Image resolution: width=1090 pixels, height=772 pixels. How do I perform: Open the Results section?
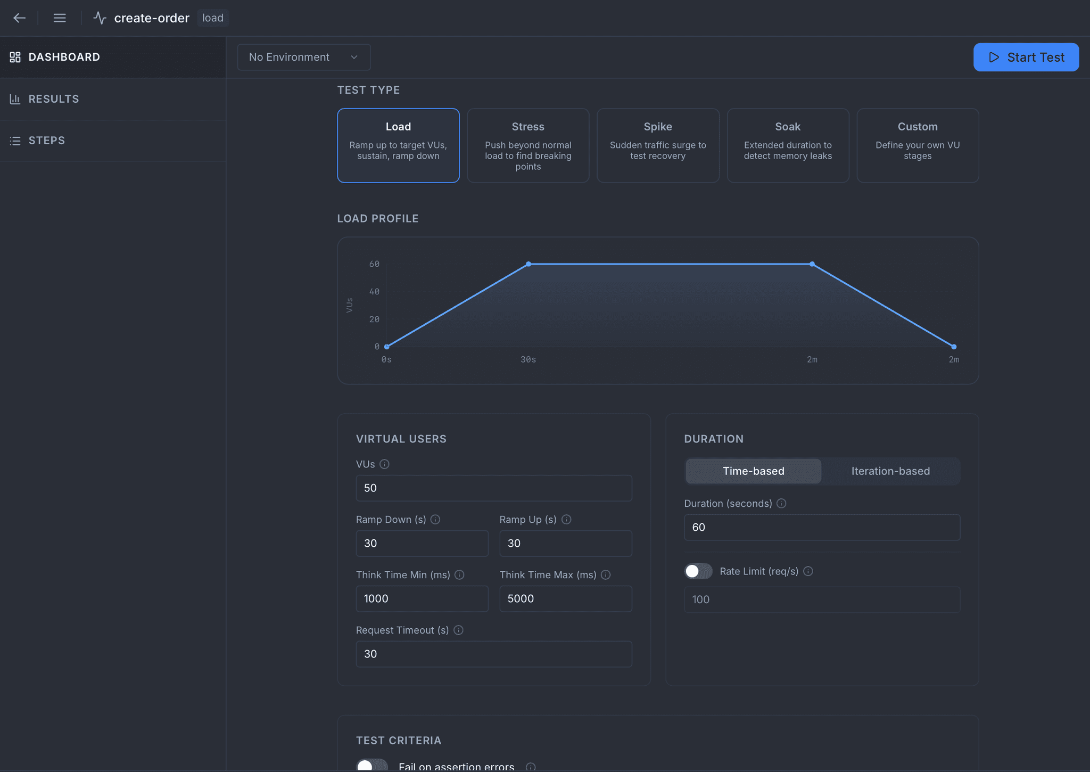[x=113, y=99]
